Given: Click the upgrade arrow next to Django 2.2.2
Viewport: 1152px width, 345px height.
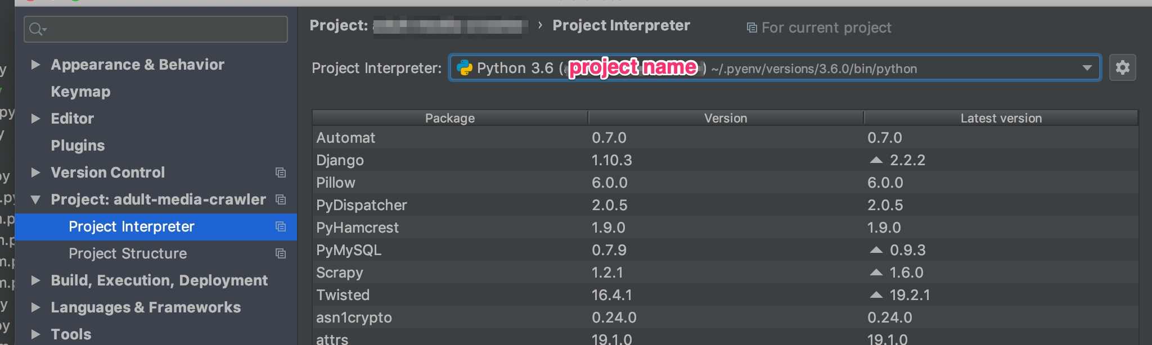Looking at the screenshot, I should [x=876, y=160].
